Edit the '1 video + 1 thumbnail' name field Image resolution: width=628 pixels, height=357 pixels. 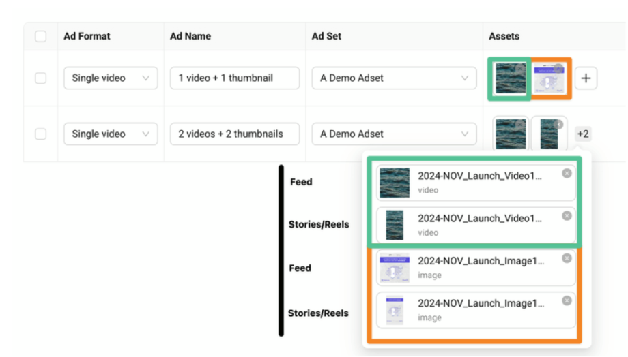(234, 78)
